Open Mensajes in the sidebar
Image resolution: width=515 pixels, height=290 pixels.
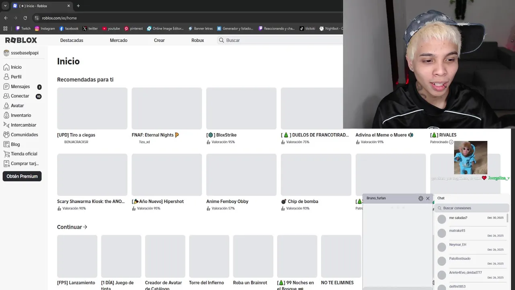(20, 87)
